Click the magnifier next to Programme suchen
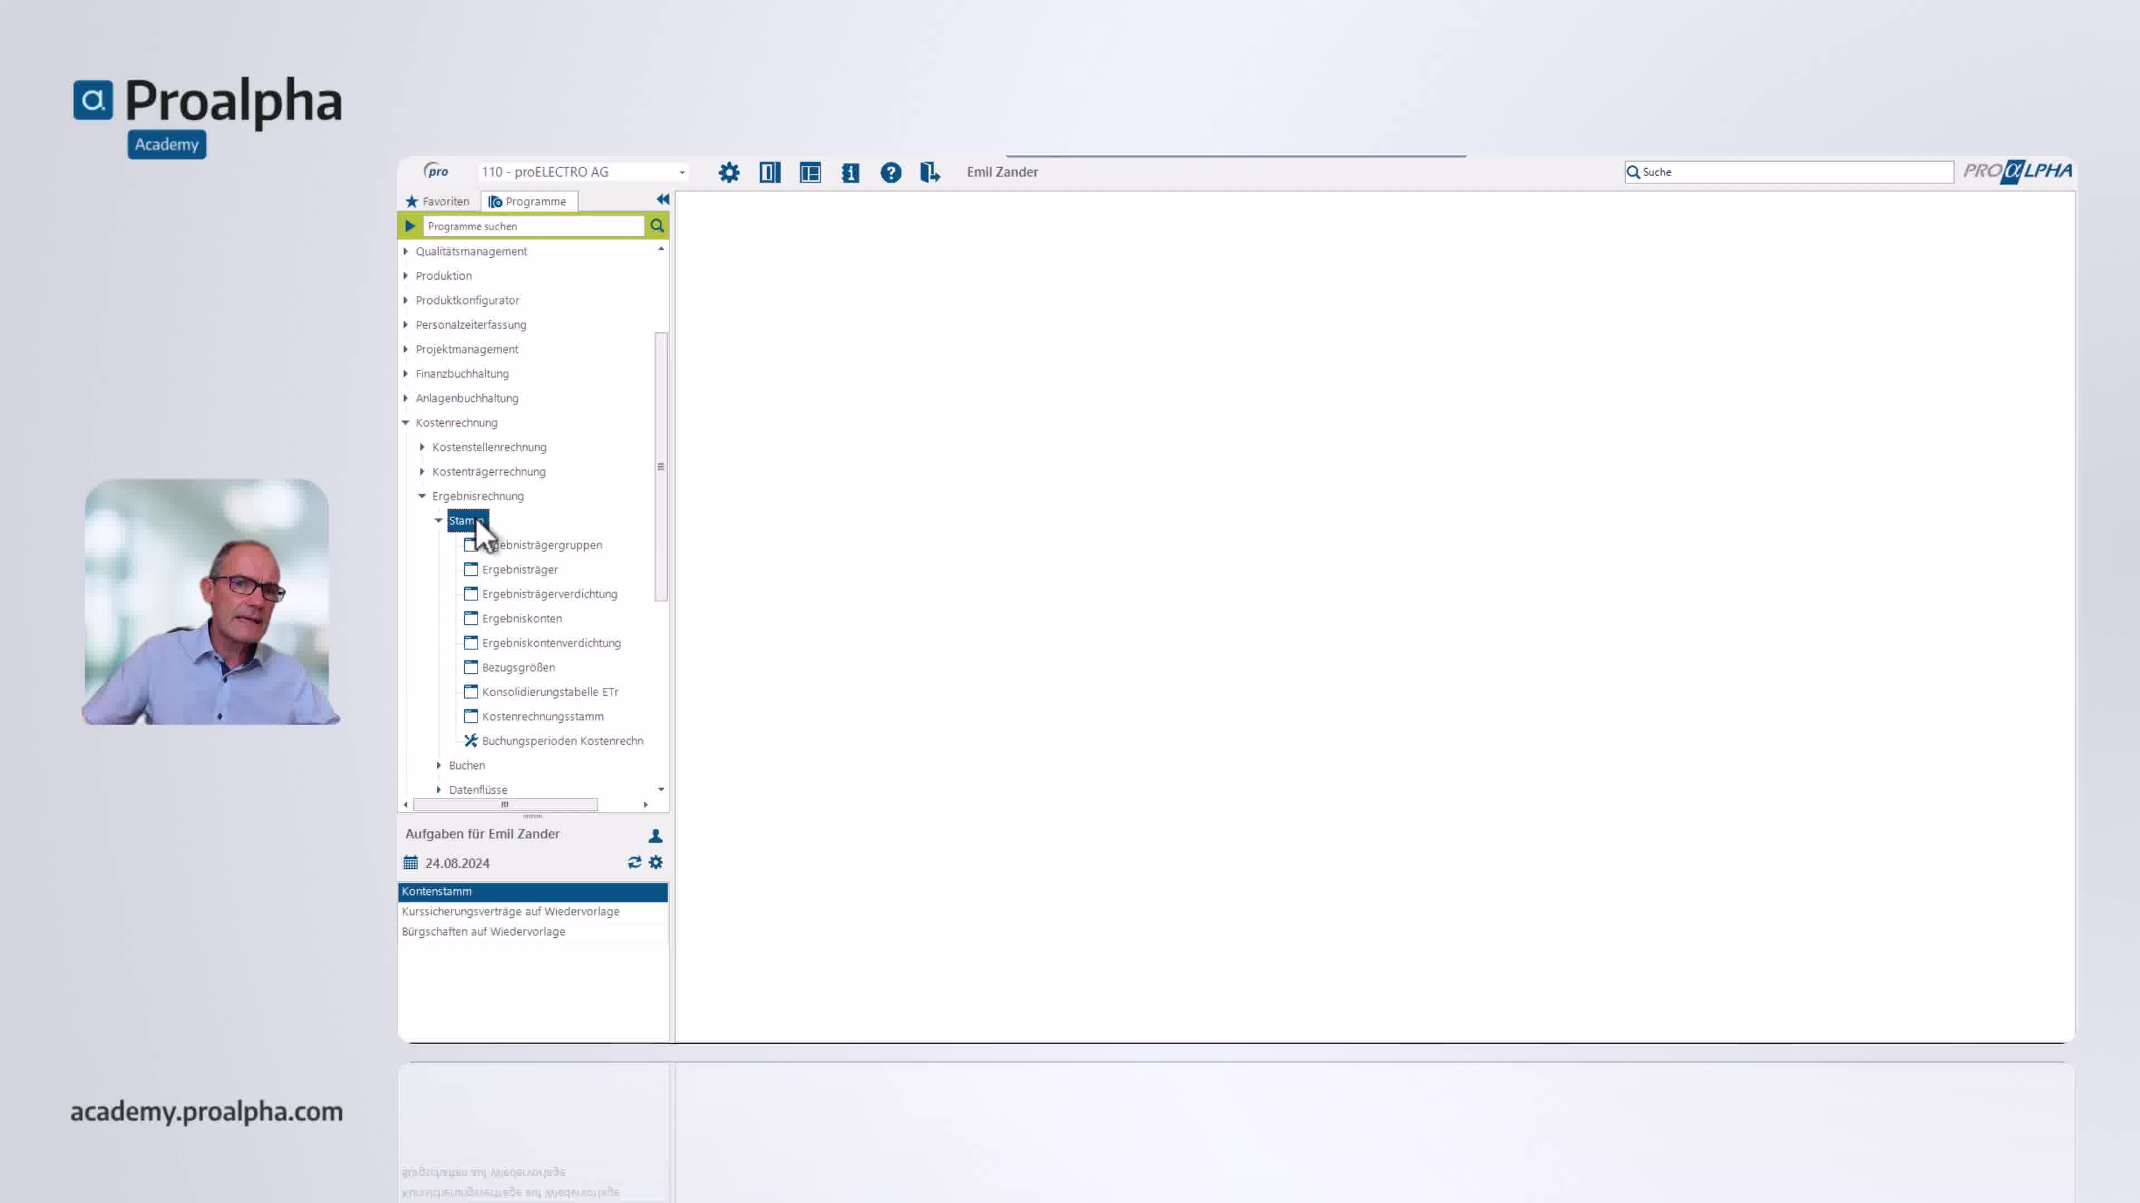 point(657,226)
